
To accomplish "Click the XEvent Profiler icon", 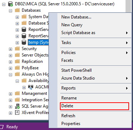I will point(17,113).
